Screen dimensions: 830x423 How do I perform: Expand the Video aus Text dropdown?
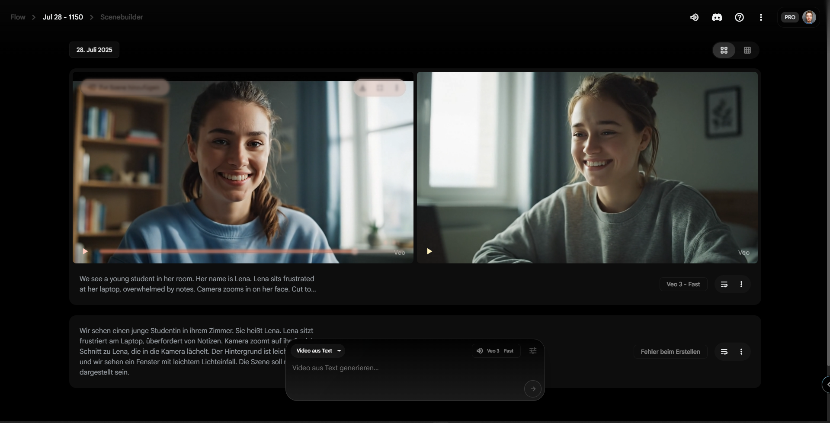pos(318,351)
